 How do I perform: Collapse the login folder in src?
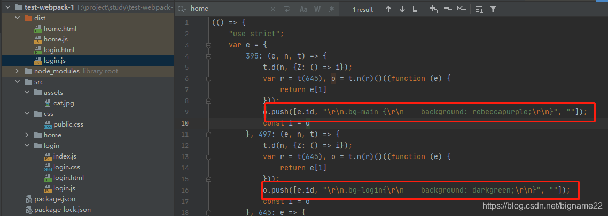pos(27,146)
